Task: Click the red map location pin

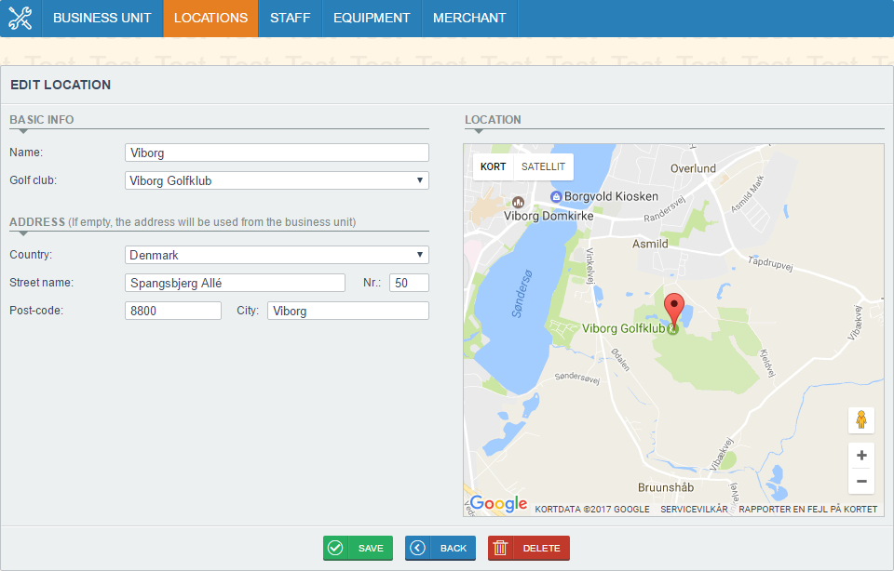Action: click(673, 309)
